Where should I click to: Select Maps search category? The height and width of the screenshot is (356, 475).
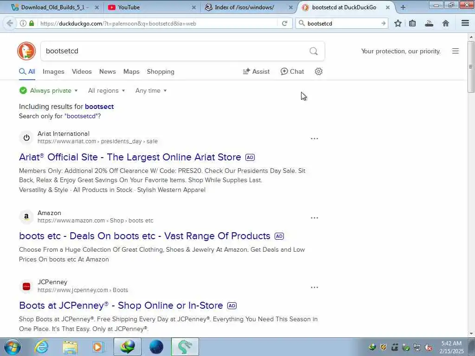(x=131, y=72)
